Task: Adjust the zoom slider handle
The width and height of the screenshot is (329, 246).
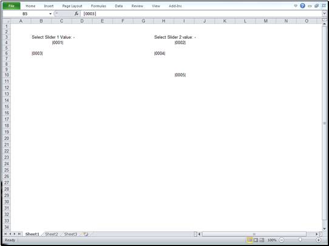Action: coord(300,240)
